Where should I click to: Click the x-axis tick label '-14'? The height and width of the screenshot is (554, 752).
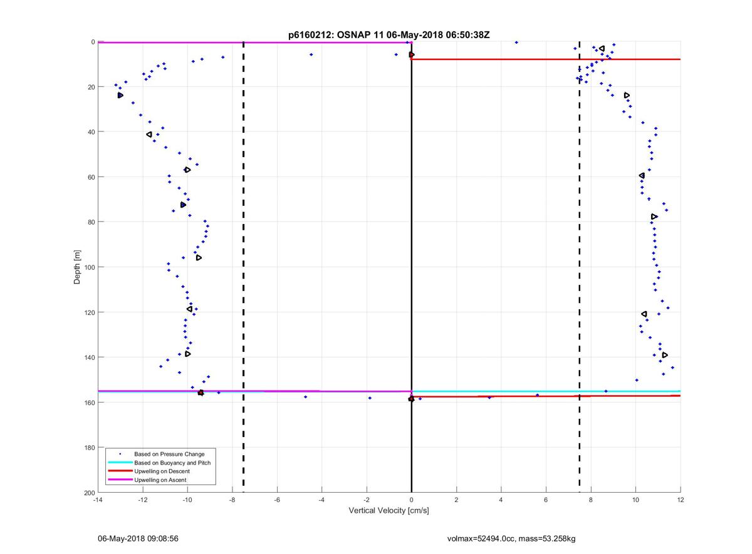pyautogui.click(x=98, y=500)
